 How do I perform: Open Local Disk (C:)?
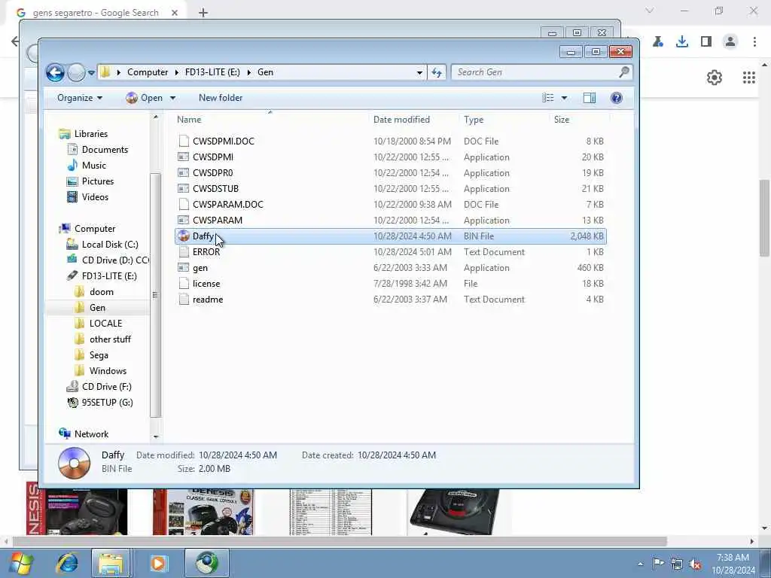[x=110, y=245]
